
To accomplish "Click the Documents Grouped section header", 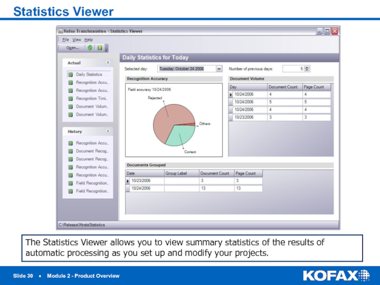I will [x=229, y=165].
